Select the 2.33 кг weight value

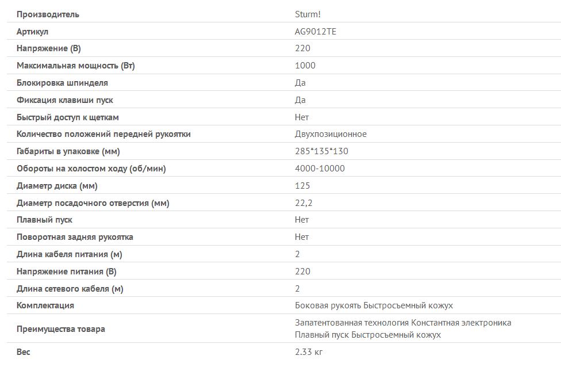tap(309, 352)
